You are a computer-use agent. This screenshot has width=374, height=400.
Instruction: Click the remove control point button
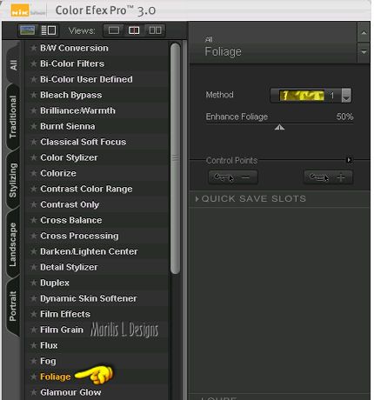tap(233, 177)
